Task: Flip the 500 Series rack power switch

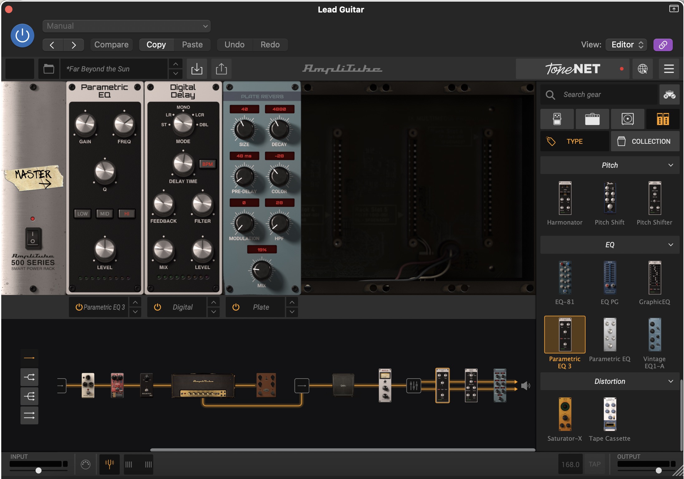Action: point(33,238)
